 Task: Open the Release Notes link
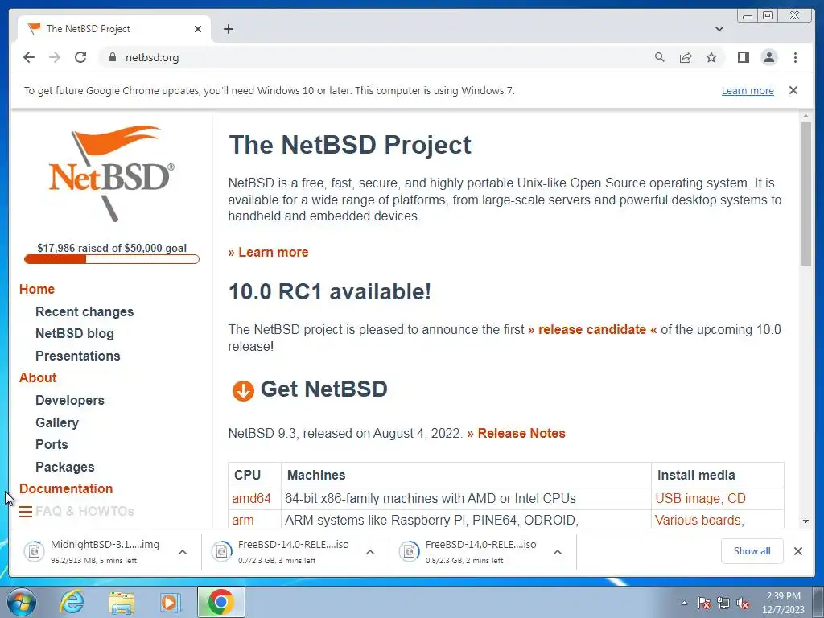516,434
